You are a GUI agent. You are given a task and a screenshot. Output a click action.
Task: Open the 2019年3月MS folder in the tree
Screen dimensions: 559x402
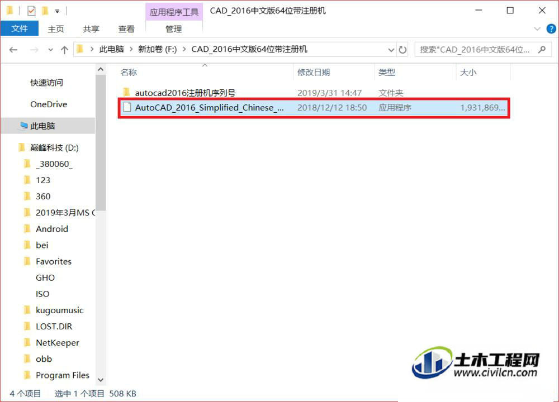[x=65, y=213]
